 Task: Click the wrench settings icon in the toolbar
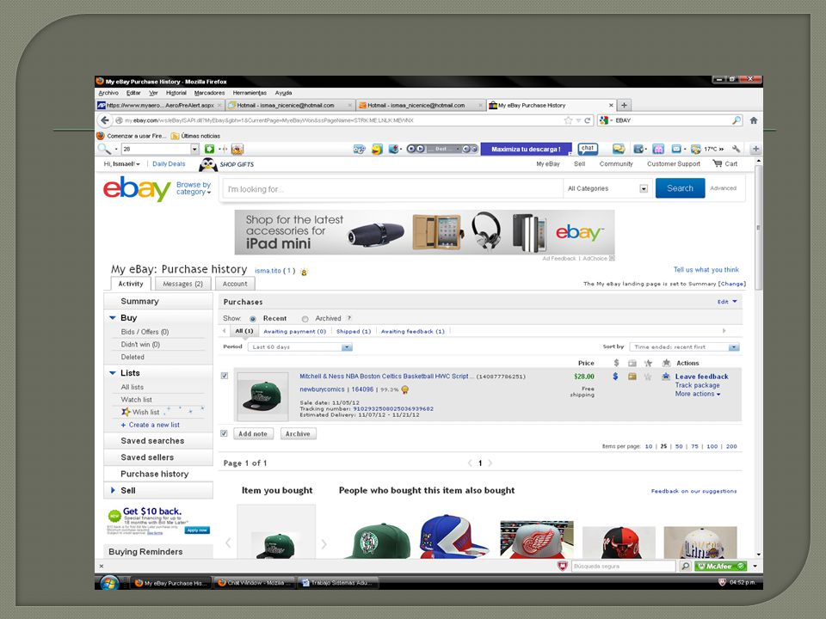click(736, 149)
